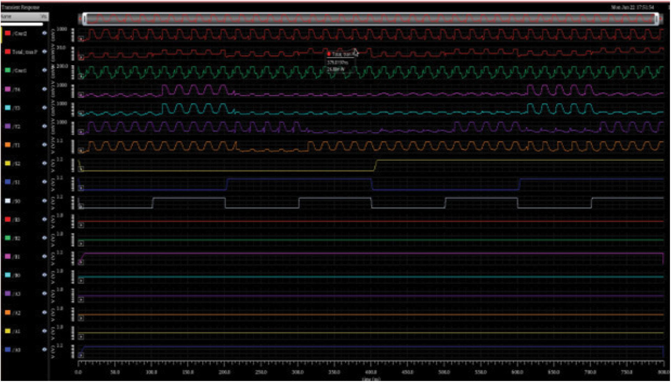Sort signals by the Name column header
Viewport: 671px width, 382px height.
(x=6, y=16)
